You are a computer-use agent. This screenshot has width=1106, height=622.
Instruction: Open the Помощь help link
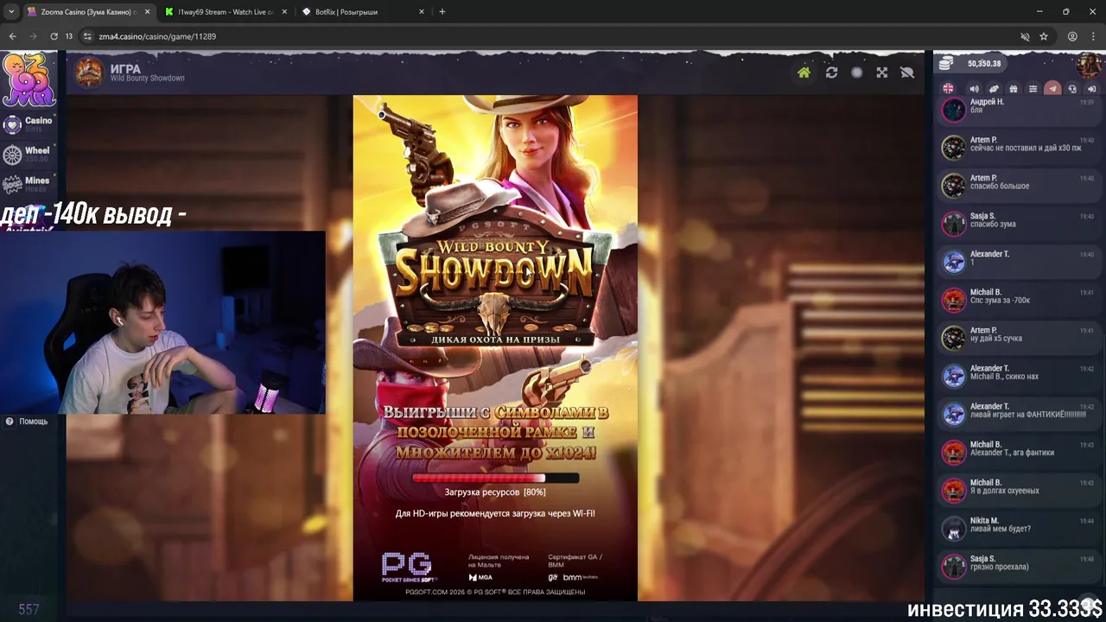click(x=27, y=422)
